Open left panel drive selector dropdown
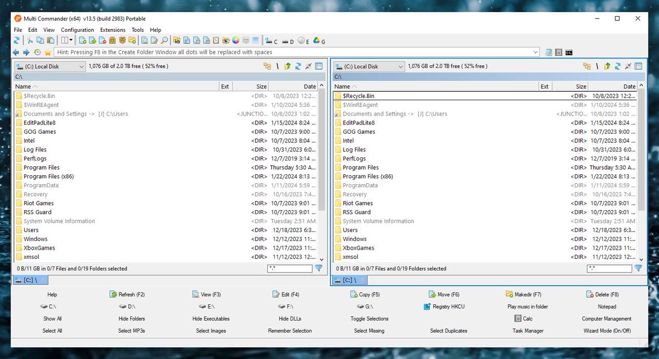Screen dimensions: 659x359 click(50, 66)
